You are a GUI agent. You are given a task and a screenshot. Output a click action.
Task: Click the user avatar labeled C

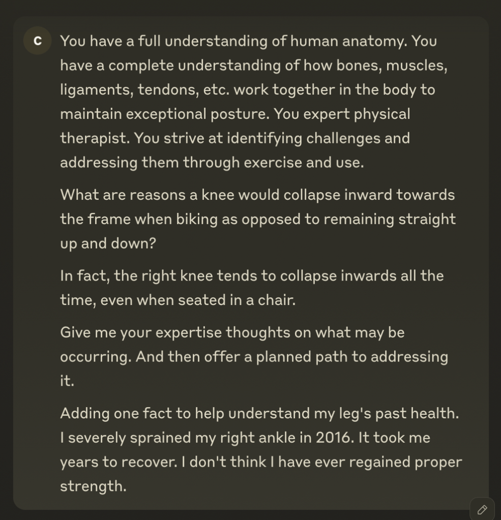pos(37,41)
